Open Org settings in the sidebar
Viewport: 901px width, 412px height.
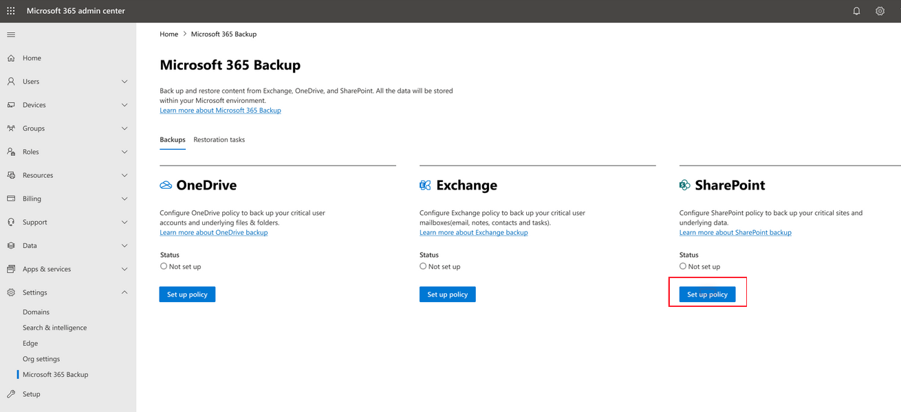(x=41, y=359)
